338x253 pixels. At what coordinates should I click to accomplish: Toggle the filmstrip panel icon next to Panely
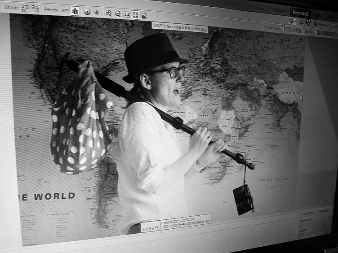(x=65, y=10)
